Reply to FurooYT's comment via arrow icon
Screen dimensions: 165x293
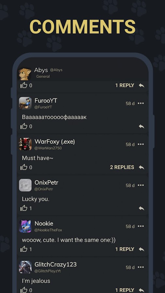[x=142, y=127]
